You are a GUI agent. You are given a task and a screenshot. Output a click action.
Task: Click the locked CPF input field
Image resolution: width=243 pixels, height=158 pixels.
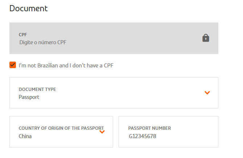click(x=109, y=38)
